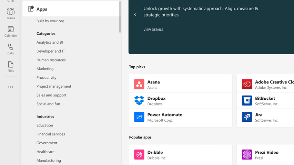Open the Power Automate app icon
Image resolution: width=294 pixels, height=165 pixels.
(139, 117)
